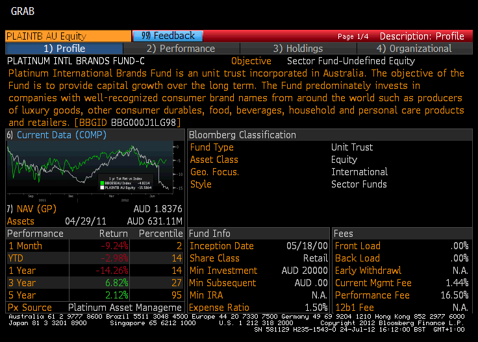
Task: Select the Px Source label
Action: point(30,308)
